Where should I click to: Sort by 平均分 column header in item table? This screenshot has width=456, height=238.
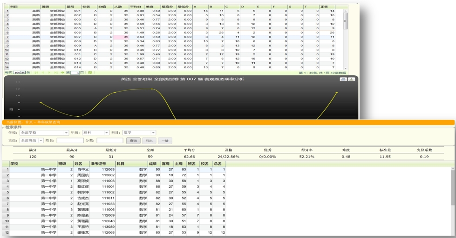click(136, 7)
